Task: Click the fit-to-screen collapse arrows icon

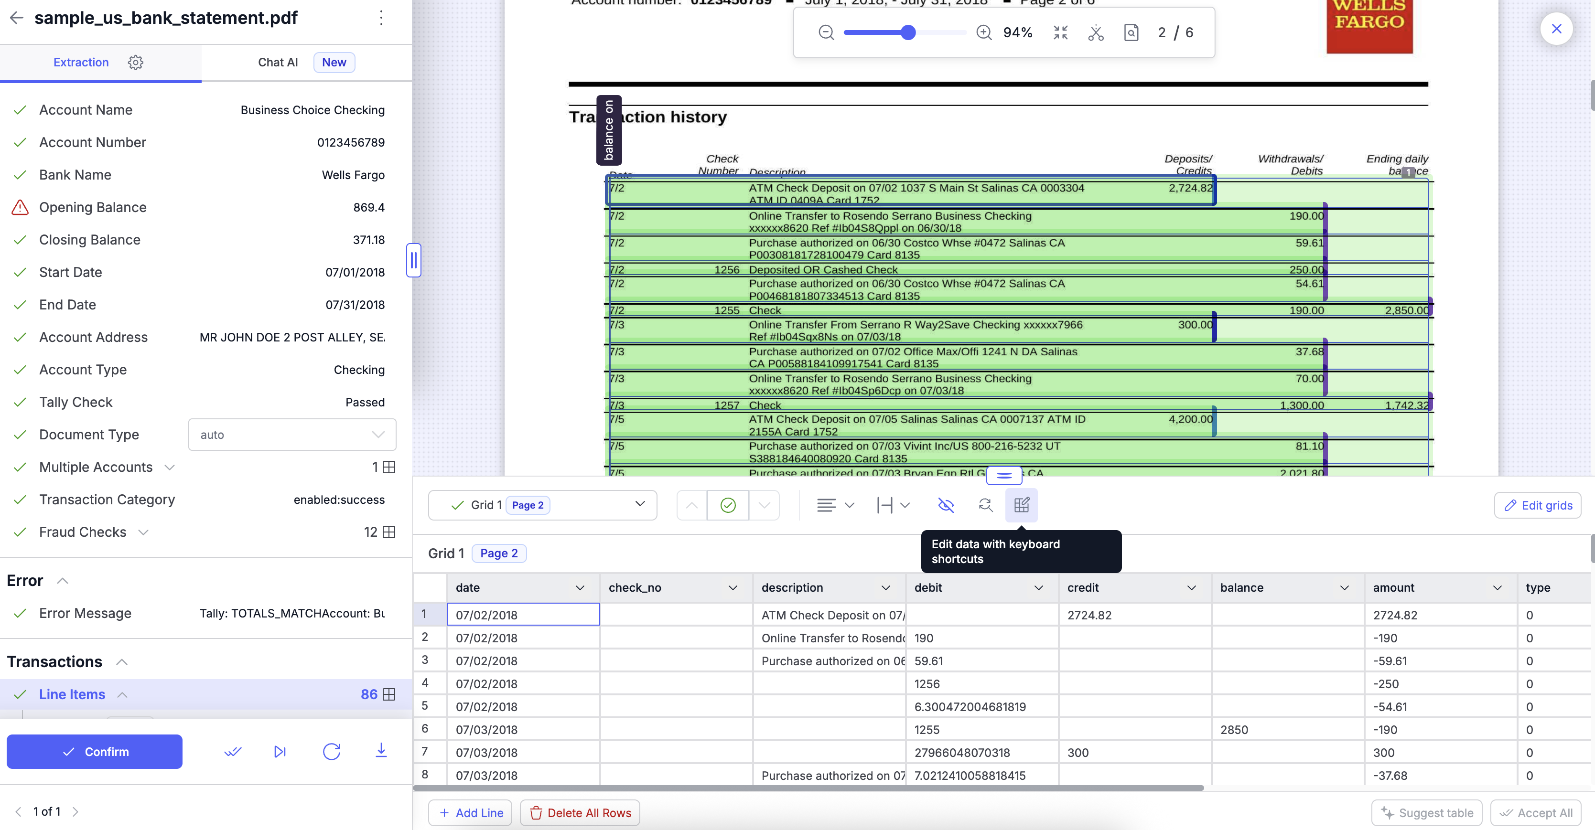Action: point(1060,32)
